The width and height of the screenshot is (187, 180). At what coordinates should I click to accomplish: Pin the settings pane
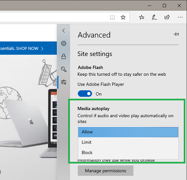pyautogui.click(x=176, y=34)
